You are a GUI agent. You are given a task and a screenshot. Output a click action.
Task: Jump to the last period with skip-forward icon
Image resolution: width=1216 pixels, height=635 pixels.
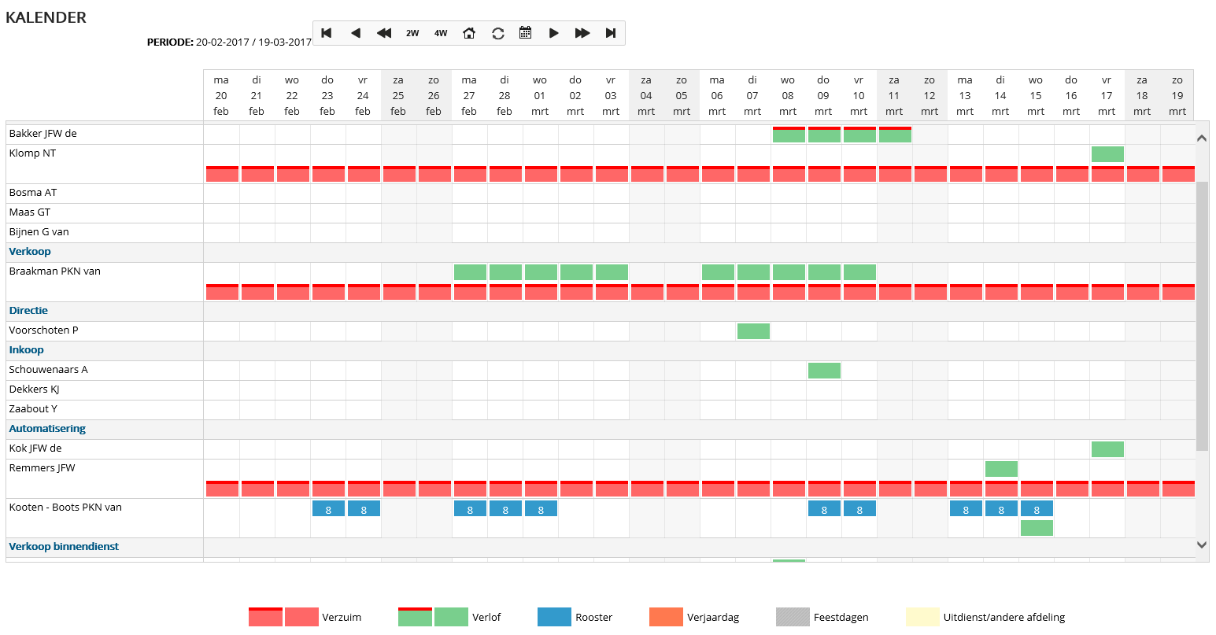[x=611, y=33]
